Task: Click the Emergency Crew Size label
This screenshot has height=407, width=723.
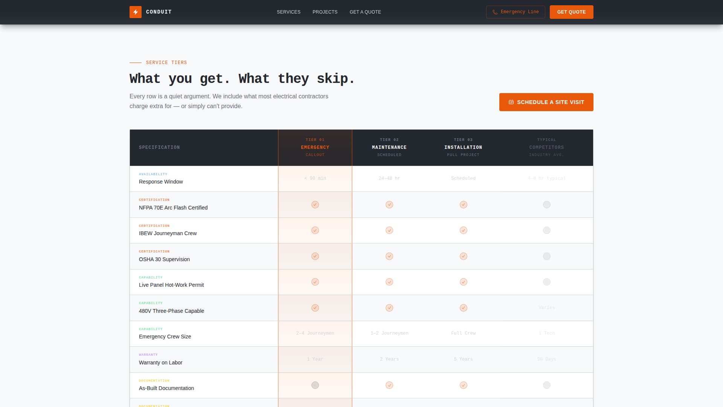Action: coord(165,337)
